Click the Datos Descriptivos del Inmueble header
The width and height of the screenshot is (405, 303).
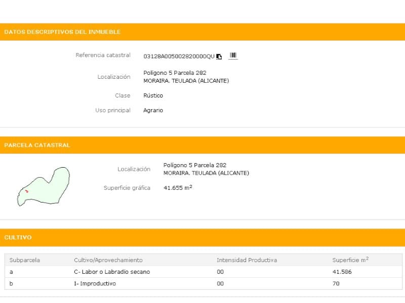62,32
